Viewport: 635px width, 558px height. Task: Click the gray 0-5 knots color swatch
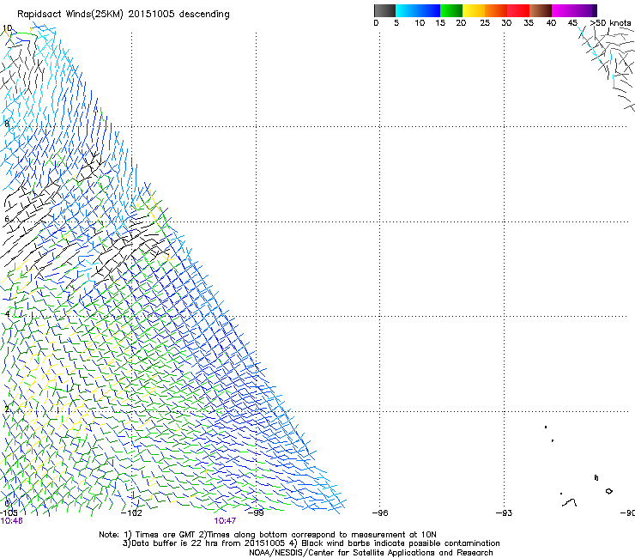384,10
